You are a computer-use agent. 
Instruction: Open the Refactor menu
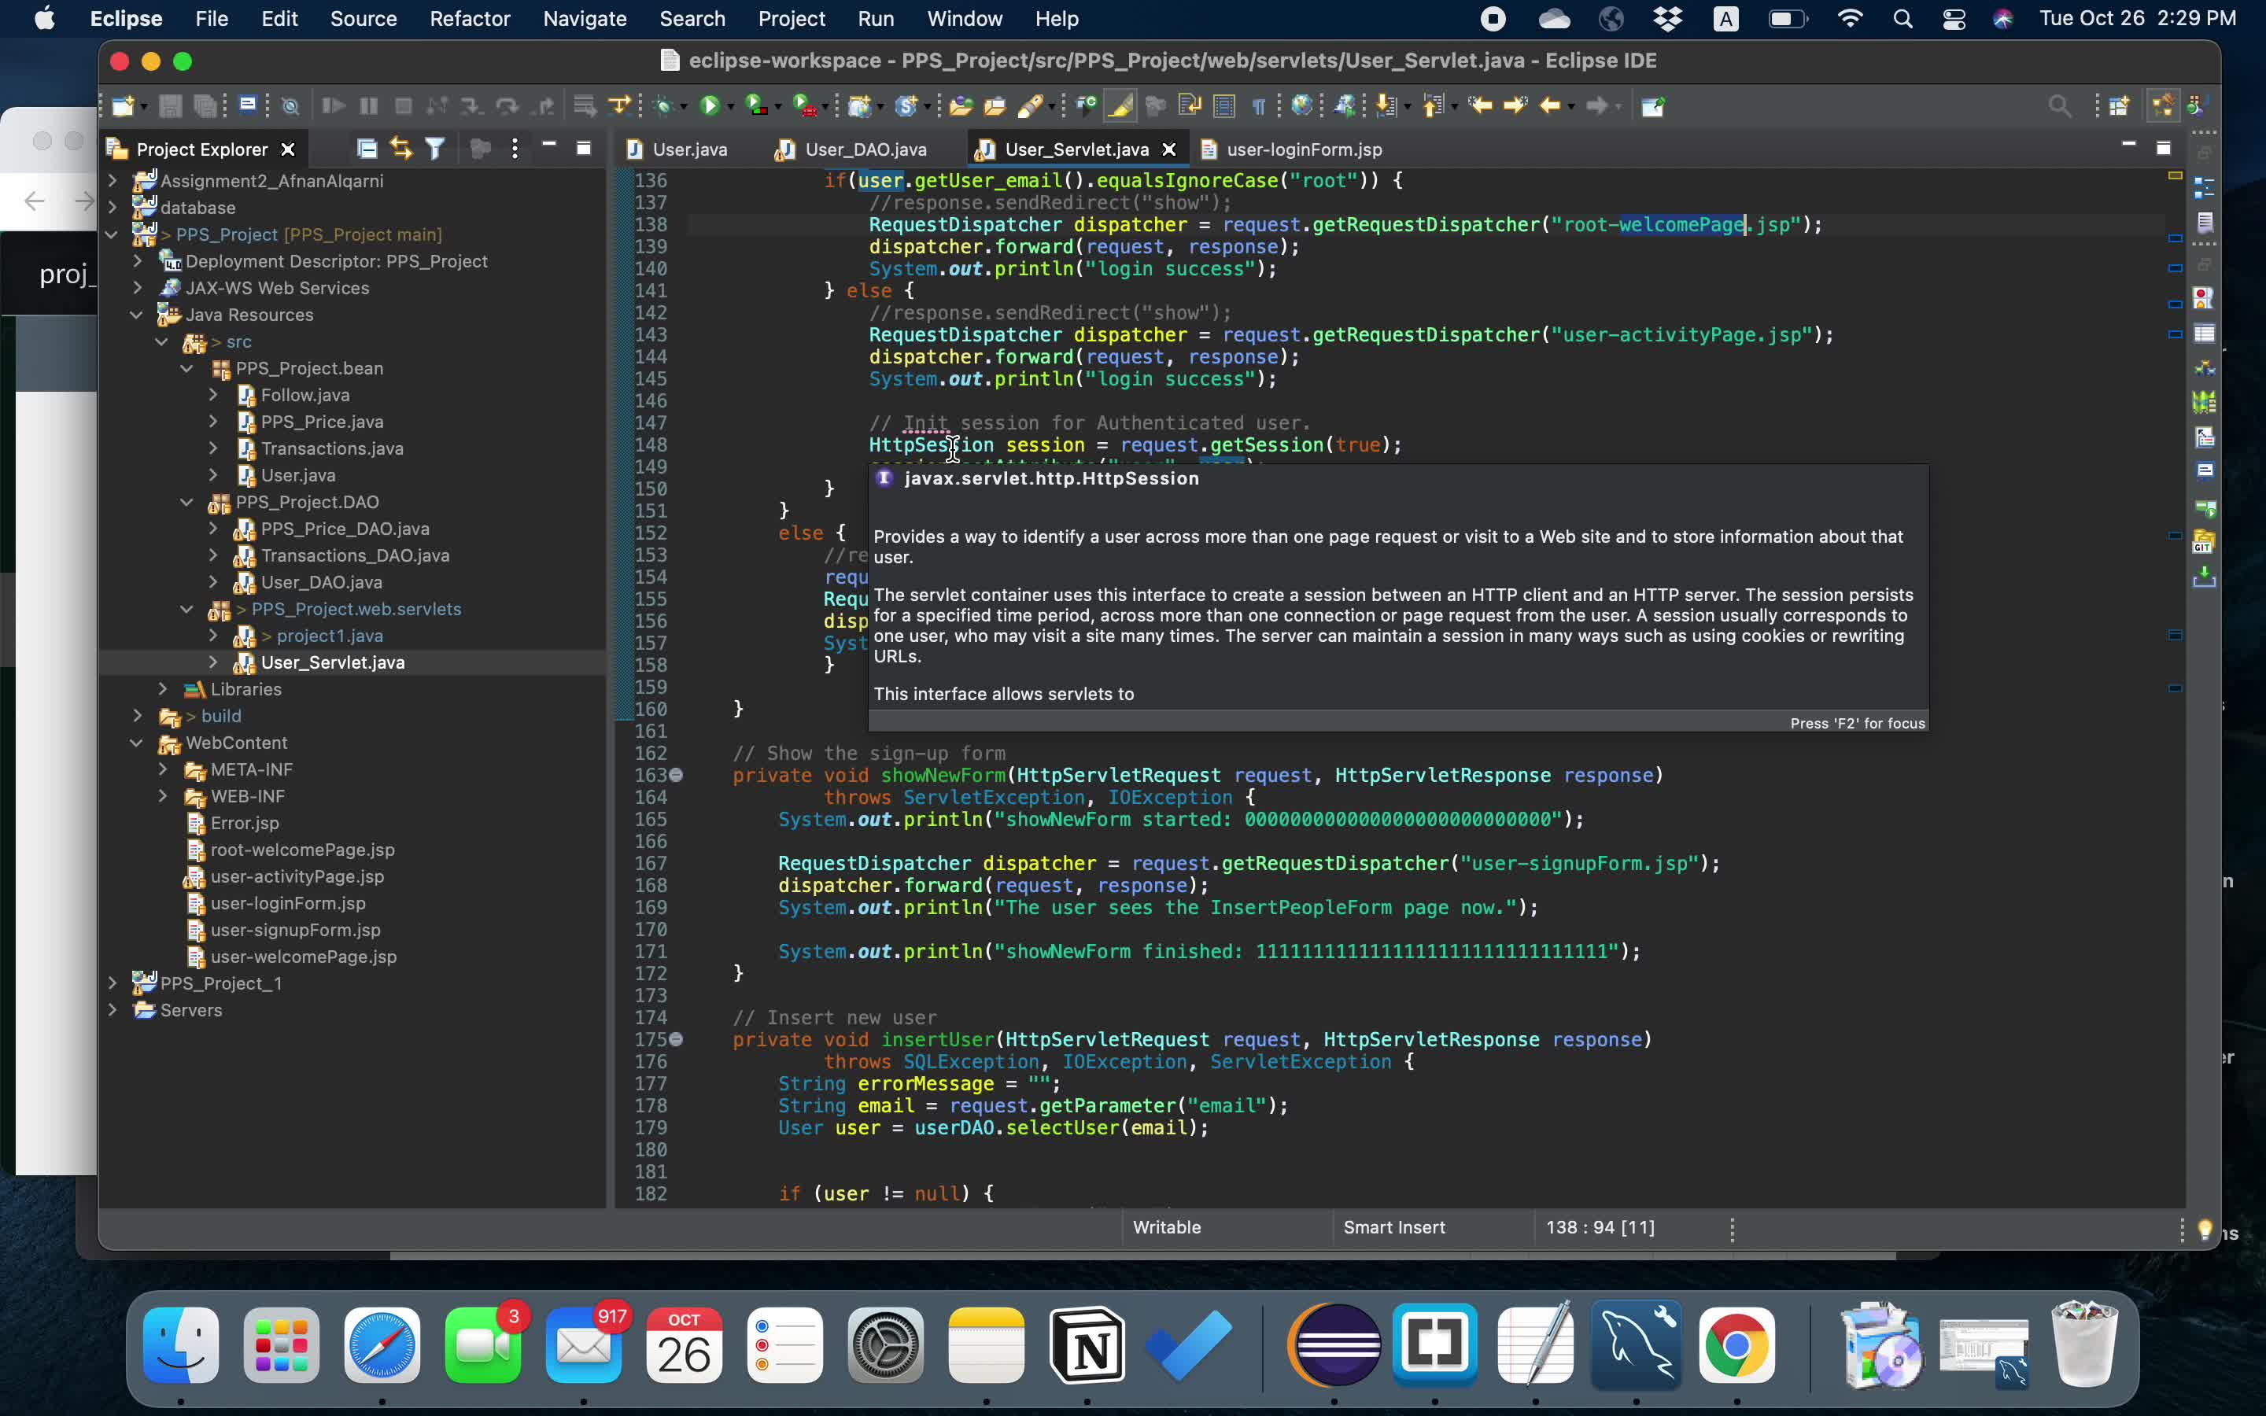pyautogui.click(x=469, y=19)
